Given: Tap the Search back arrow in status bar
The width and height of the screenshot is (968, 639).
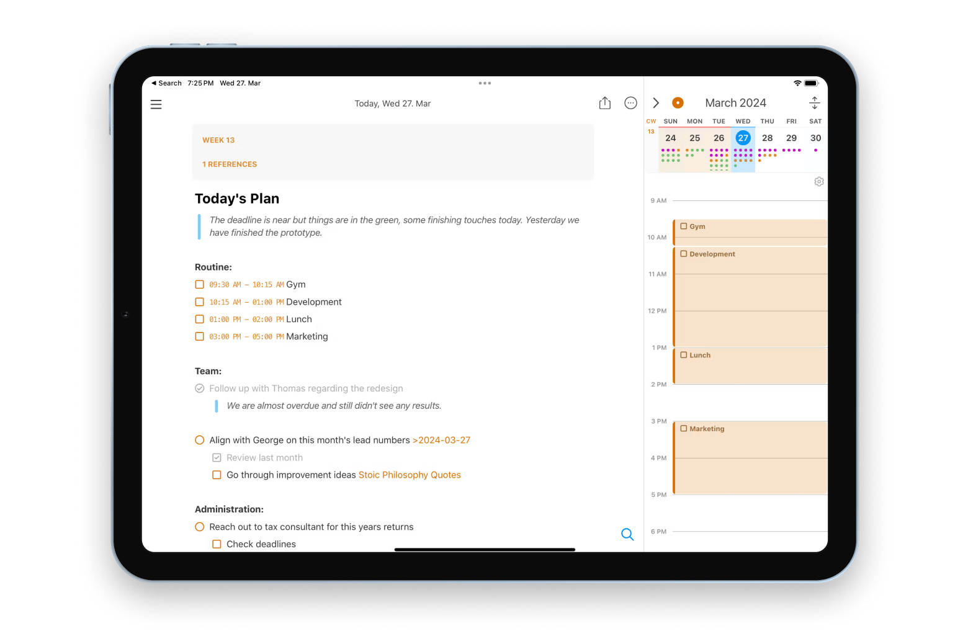Looking at the screenshot, I should [166, 83].
